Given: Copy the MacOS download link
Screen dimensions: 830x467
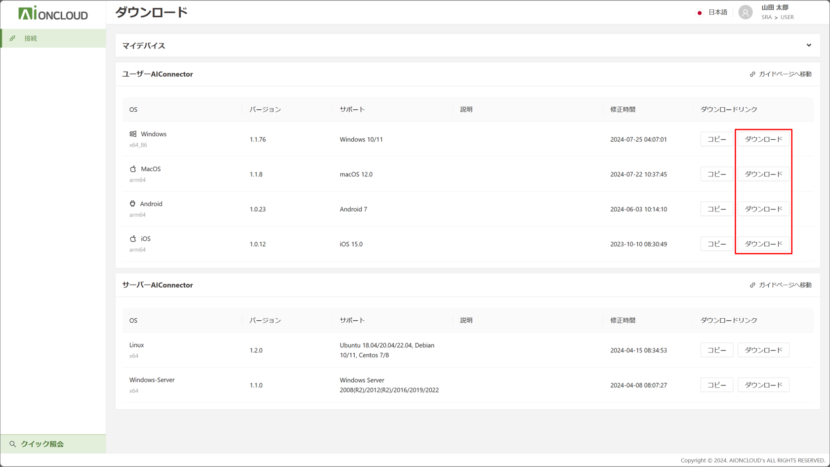Looking at the screenshot, I should click(x=716, y=174).
